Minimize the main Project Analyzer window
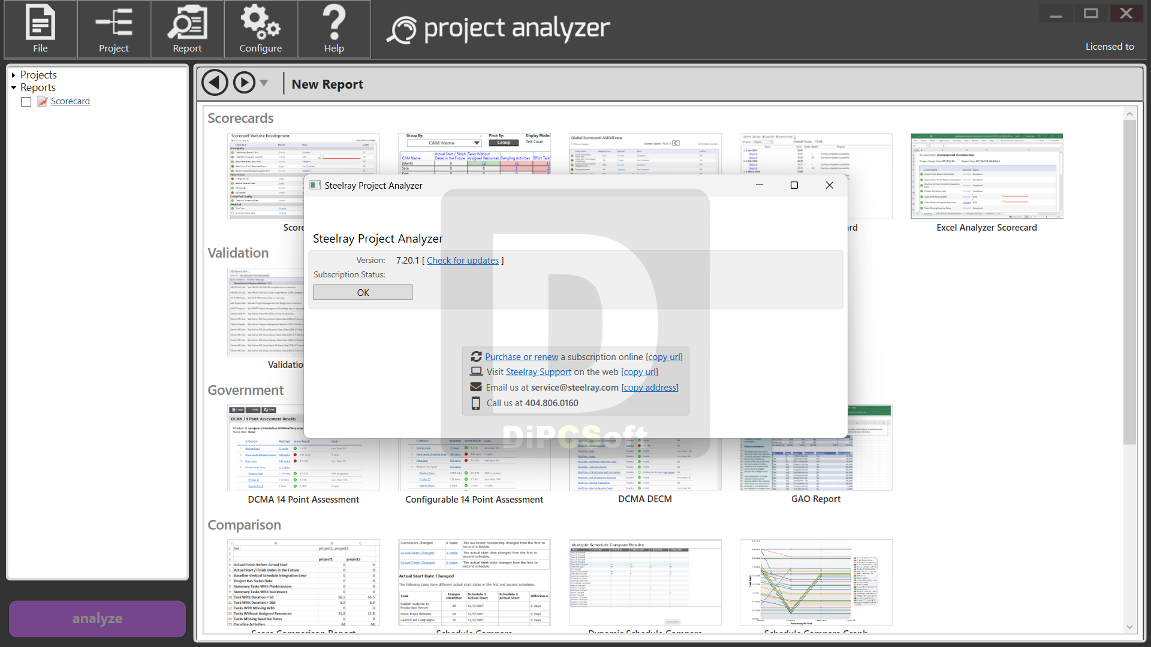Image resolution: width=1151 pixels, height=647 pixels. tap(1056, 13)
